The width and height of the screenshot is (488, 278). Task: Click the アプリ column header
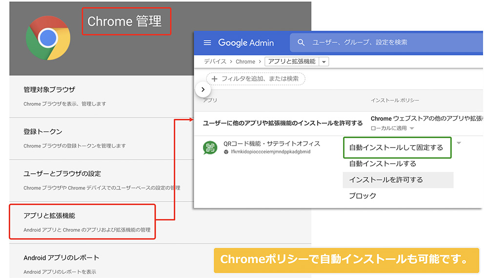[x=210, y=100]
